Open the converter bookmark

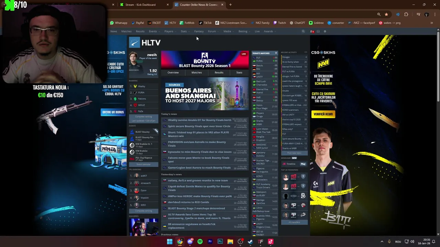pyautogui.click(x=336, y=23)
